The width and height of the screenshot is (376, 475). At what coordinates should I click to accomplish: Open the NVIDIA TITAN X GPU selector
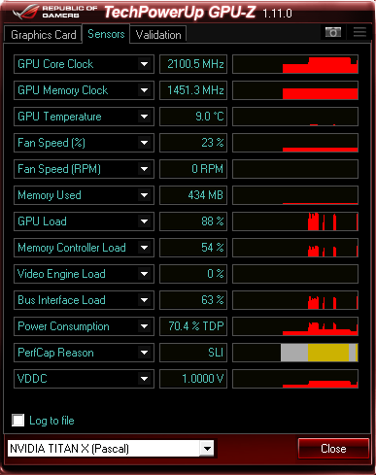tap(111, 449)
